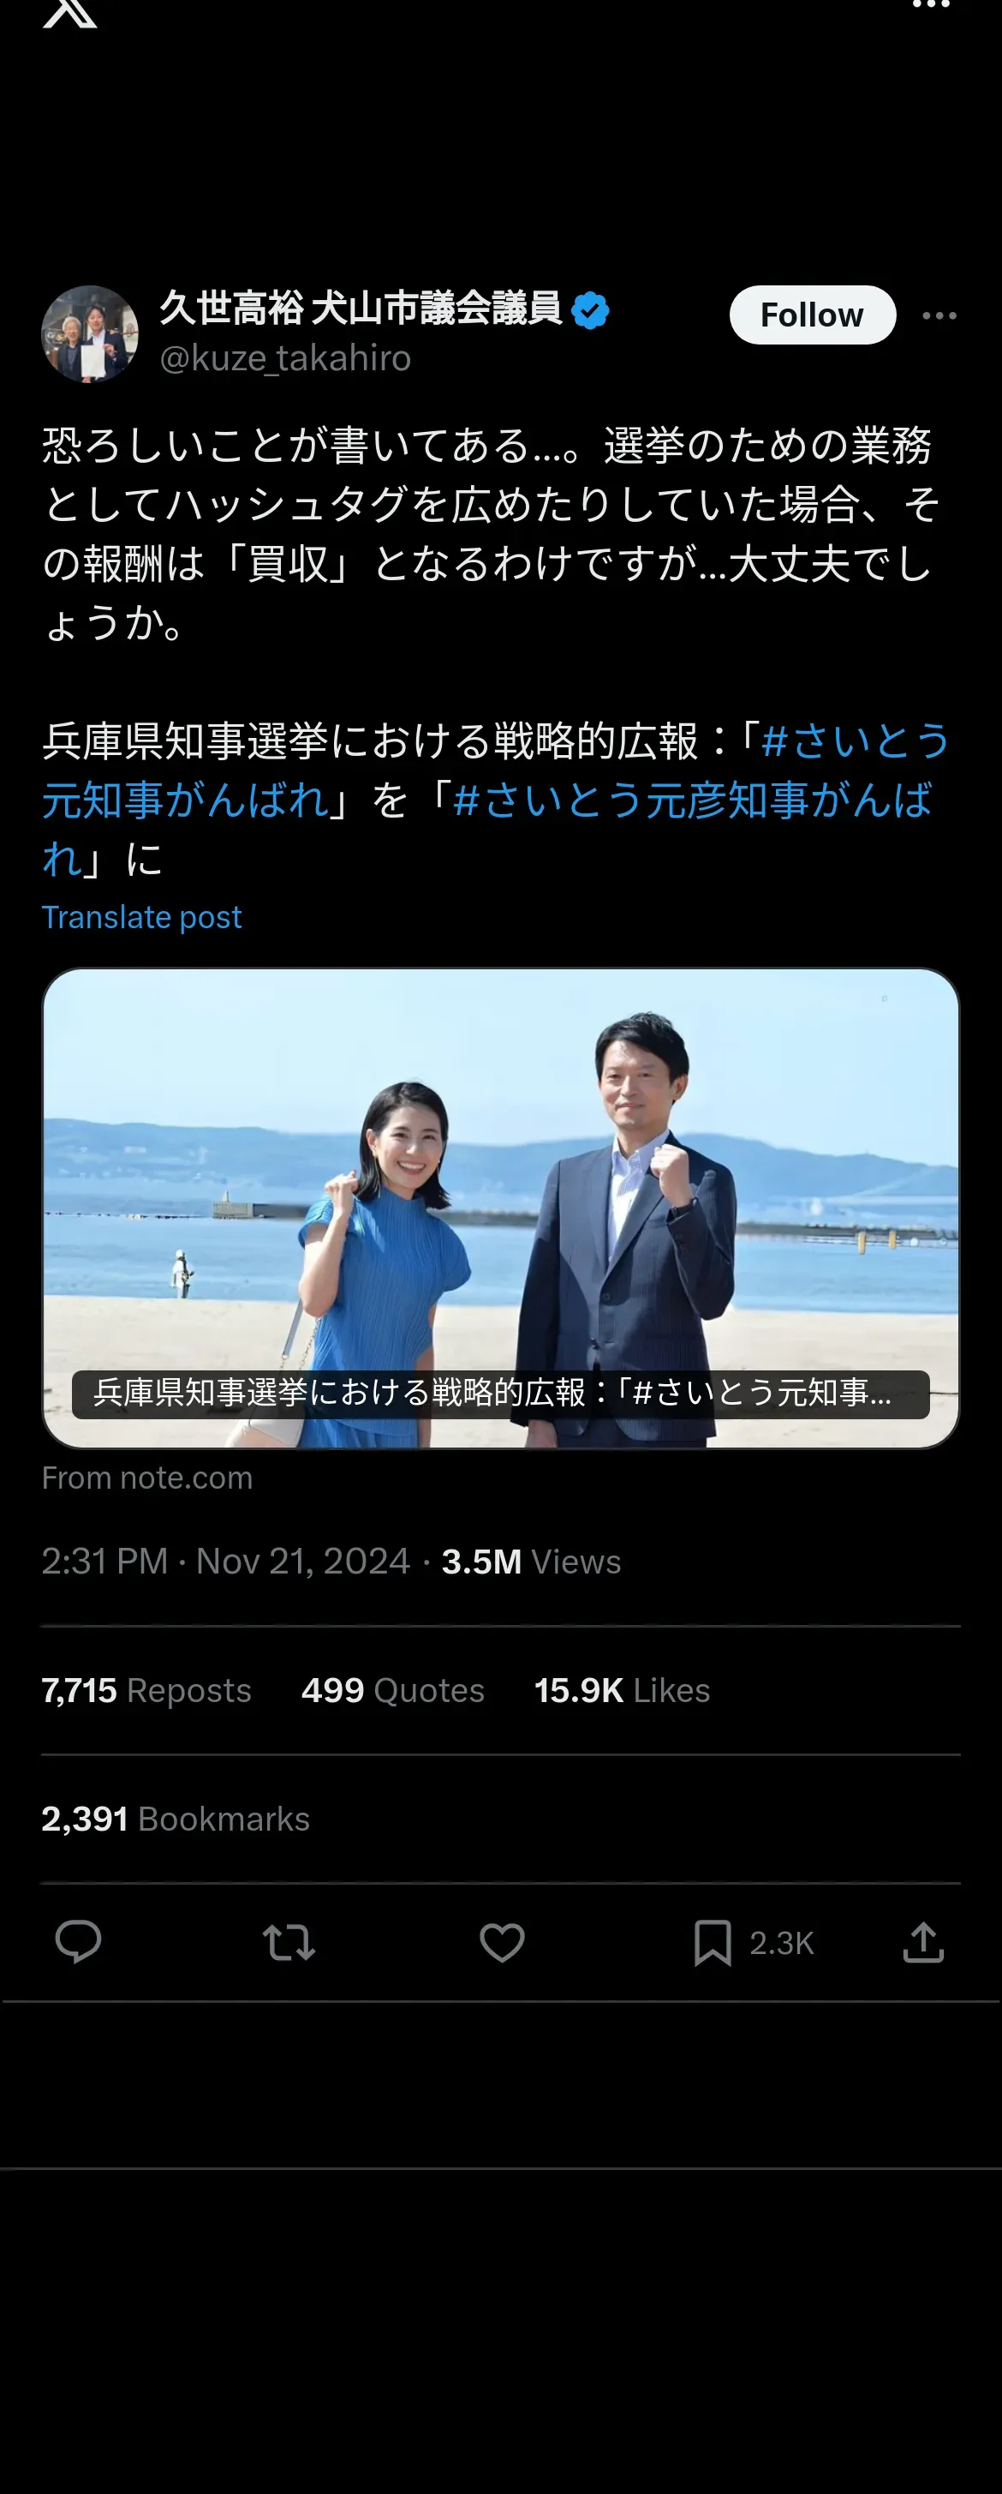
Task: Click the Translate post link
Action: pos(141,917)
